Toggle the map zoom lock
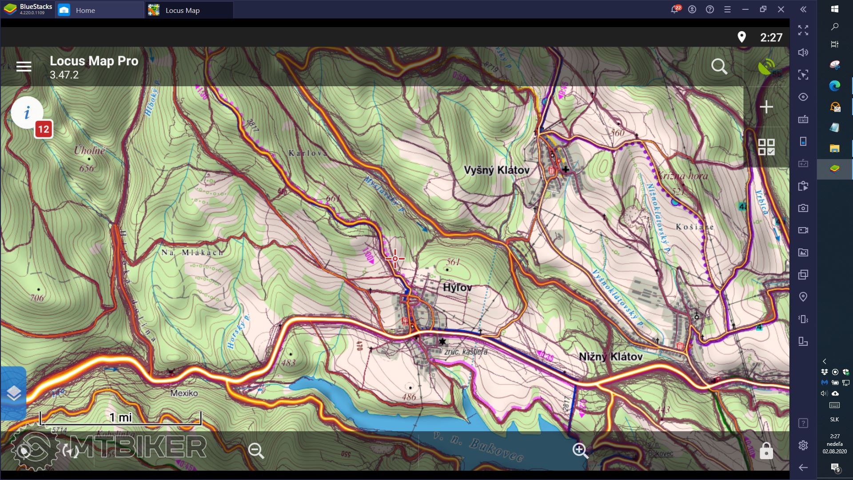Image resolution: width=853 pixels, height=480 pixels. point(766,451)
